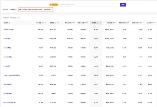This screenshot has height=107, width=157.
Task: Open the filter icon of the column showing 3.44%
Action: click(x=142, y=23)
